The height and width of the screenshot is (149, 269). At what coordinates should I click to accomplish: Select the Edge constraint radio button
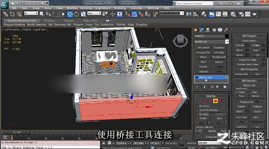click(x=249, y=92)
